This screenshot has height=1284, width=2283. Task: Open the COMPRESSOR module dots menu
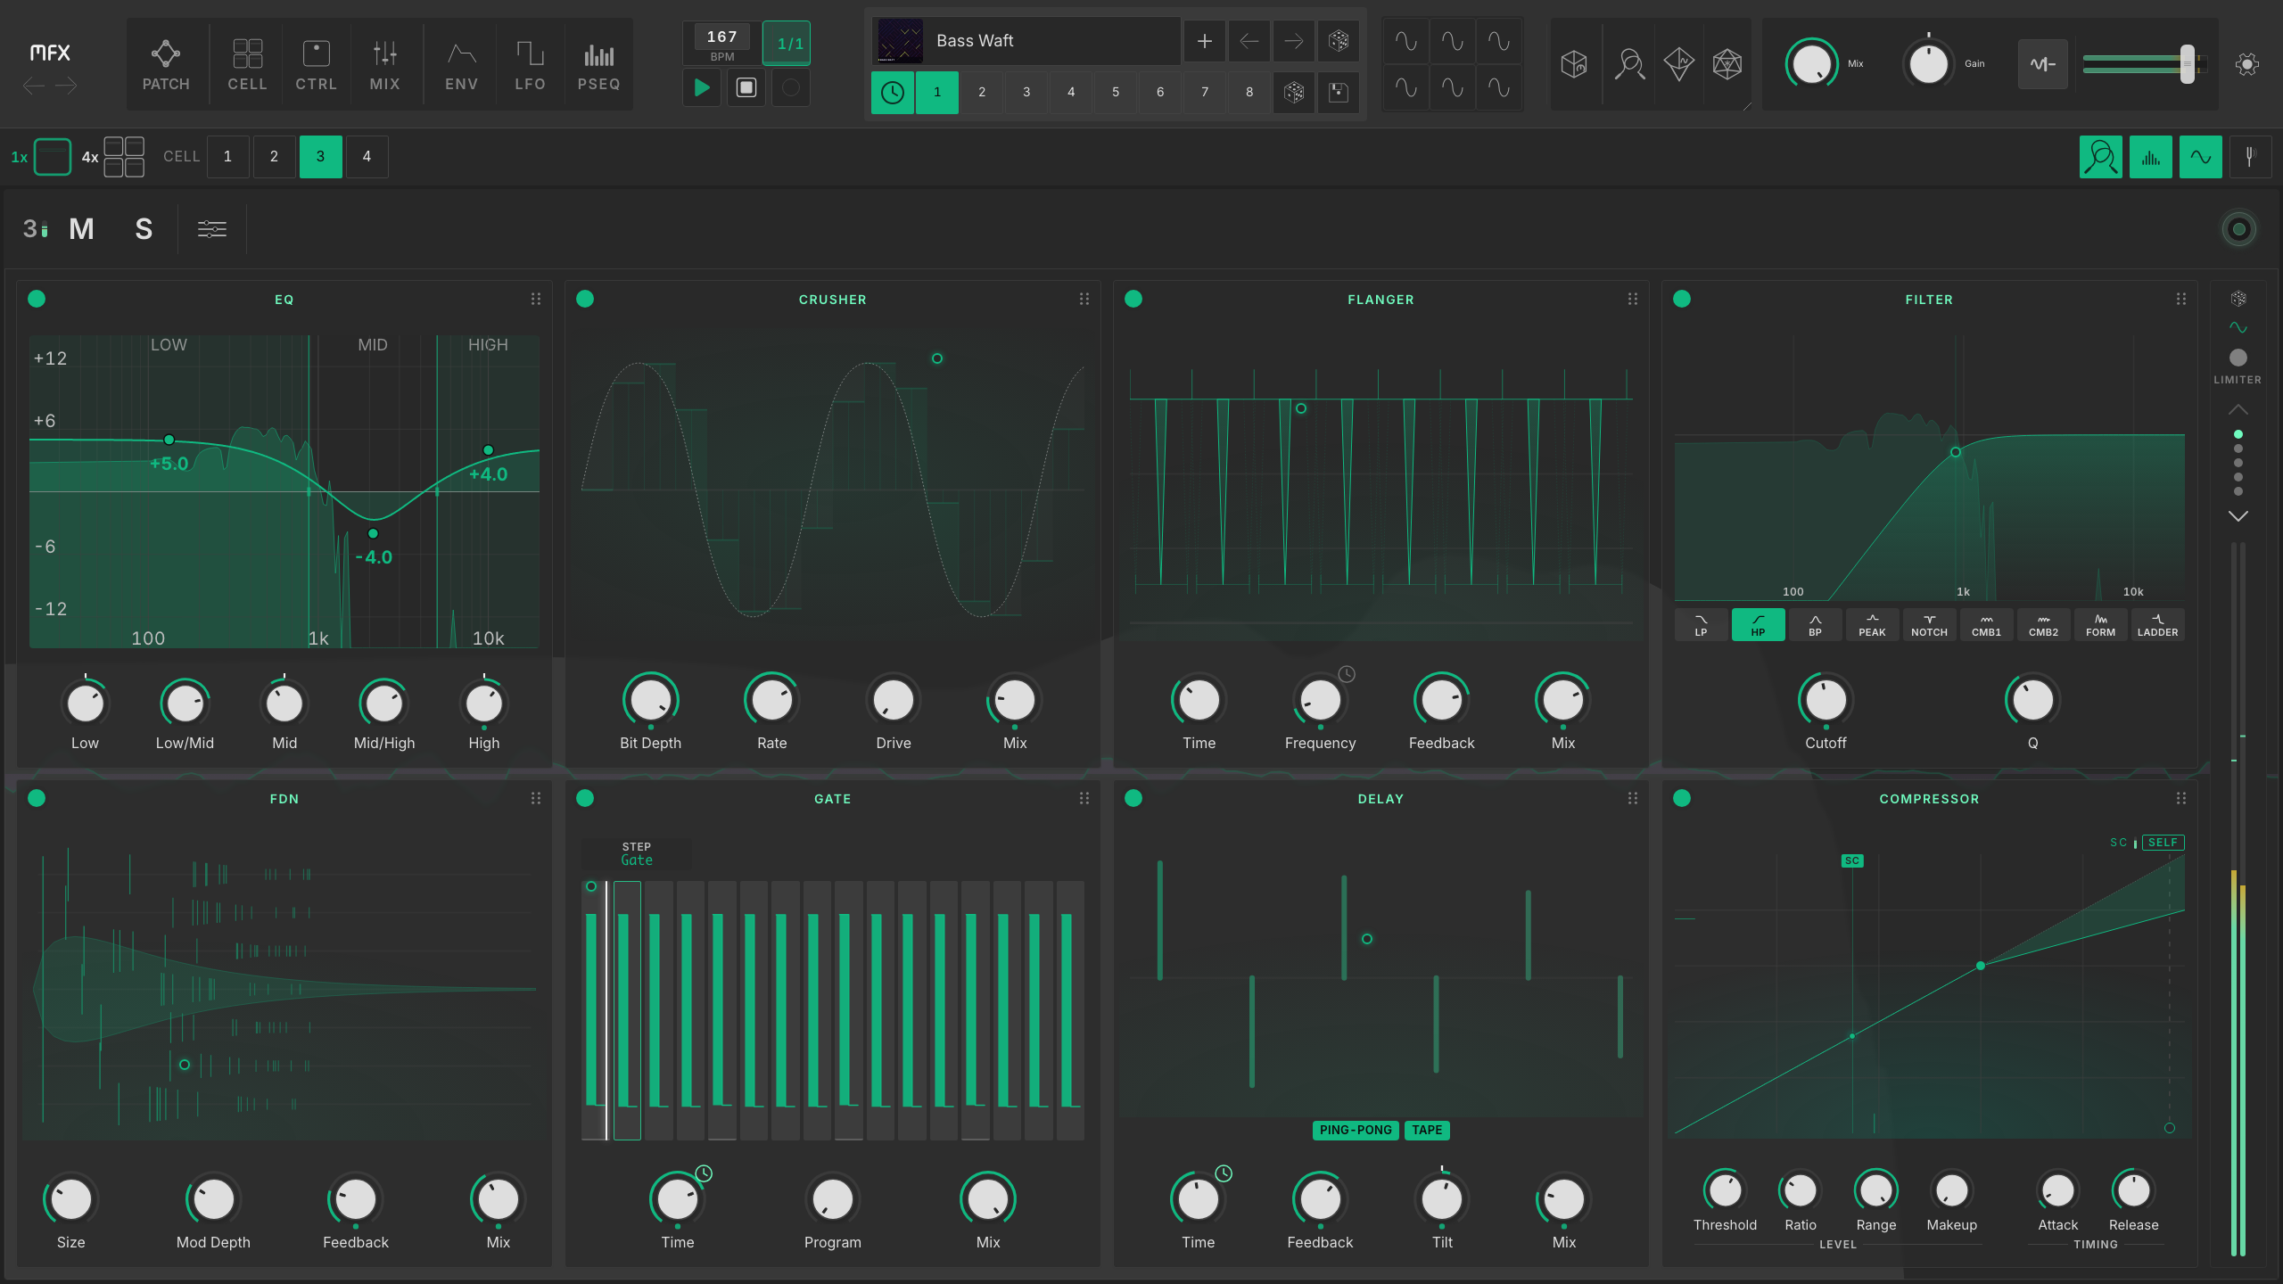[x=2180, y=798]
